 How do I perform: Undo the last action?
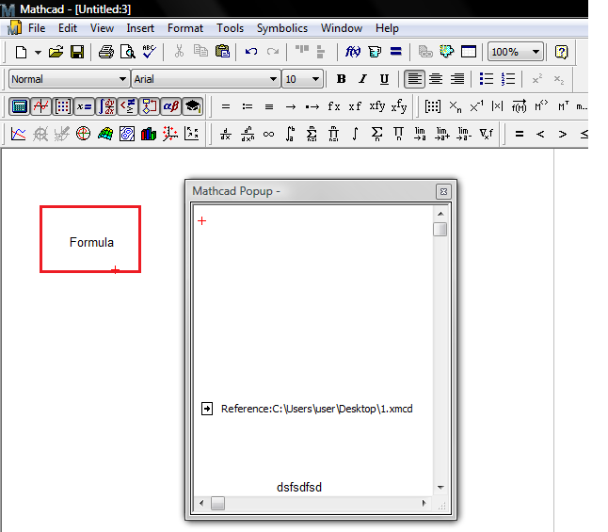pyautogui.click(x=251, y=52)
